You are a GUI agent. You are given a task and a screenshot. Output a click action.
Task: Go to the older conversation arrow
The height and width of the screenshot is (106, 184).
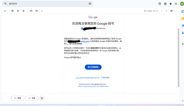coord(167,11)
